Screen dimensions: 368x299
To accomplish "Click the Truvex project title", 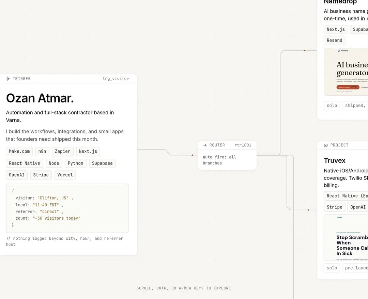I will [x=335, y=161].
